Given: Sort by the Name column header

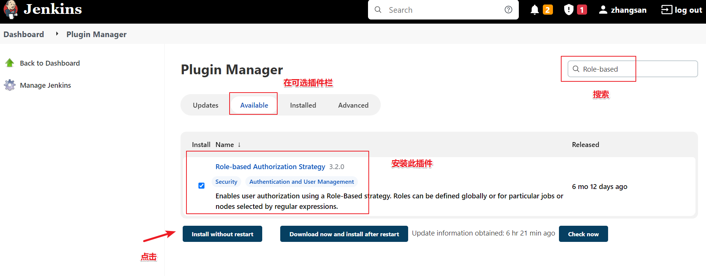Looking at the screenshot, I should pyautogui.click(x=228, y=145).
